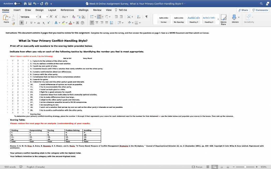Click the Home icon in title bar
The image size is (271, 169).
25,3
